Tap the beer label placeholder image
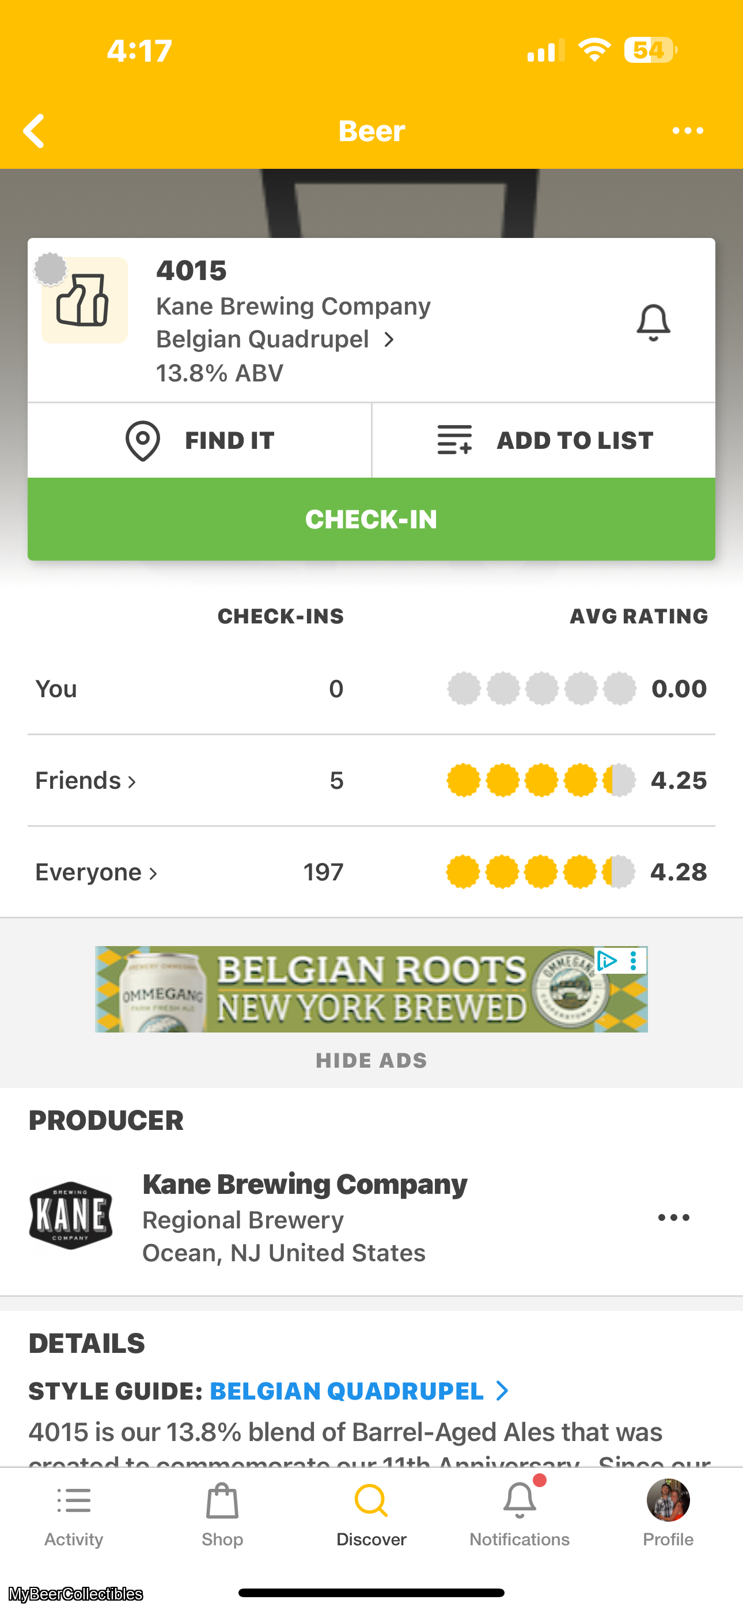Screen dimensions: 743x1611 click(x=85, y=300)
